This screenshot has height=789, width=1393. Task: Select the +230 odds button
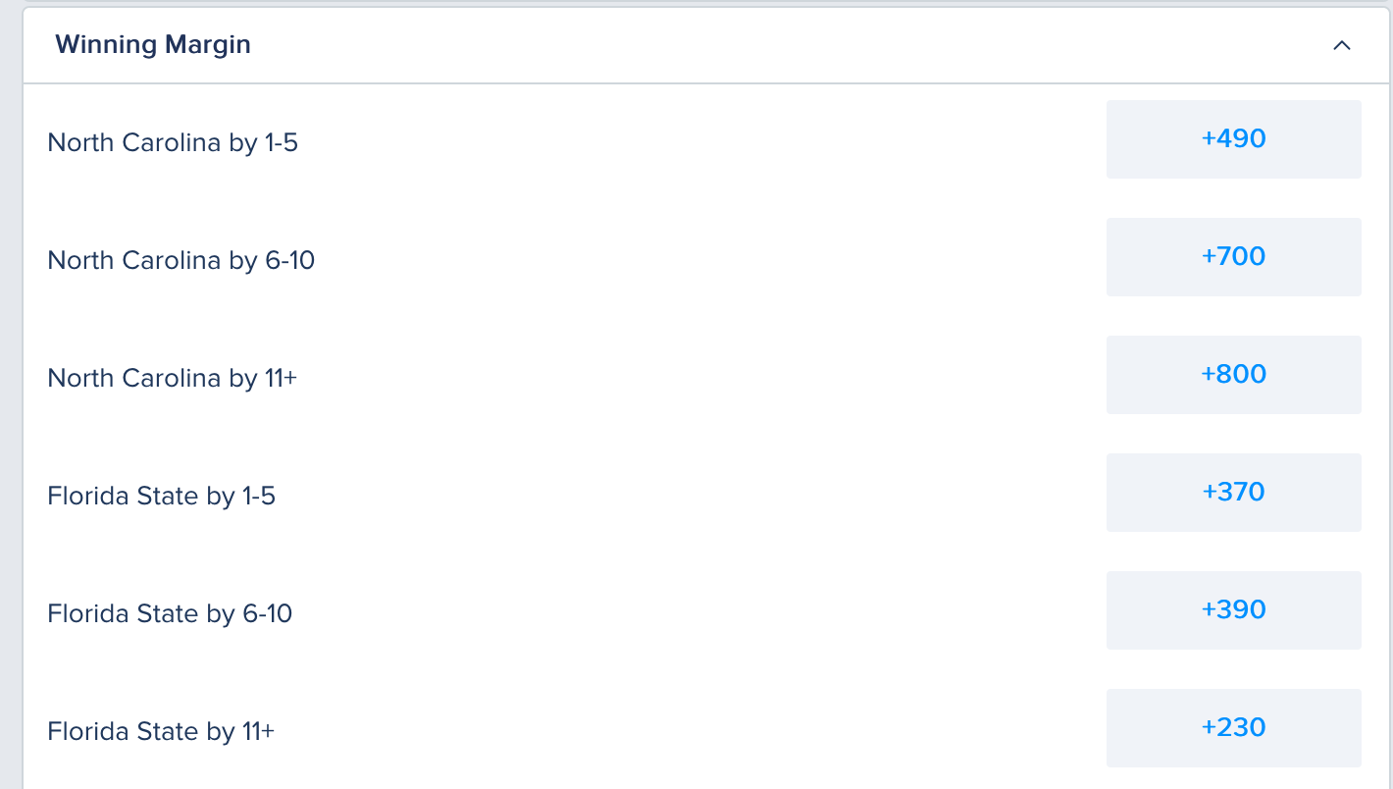click(1233, 728)
